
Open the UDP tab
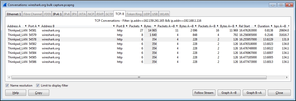tap(147, 14)
